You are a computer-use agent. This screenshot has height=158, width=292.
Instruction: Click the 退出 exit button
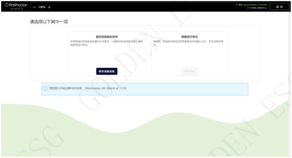[279, 7]
